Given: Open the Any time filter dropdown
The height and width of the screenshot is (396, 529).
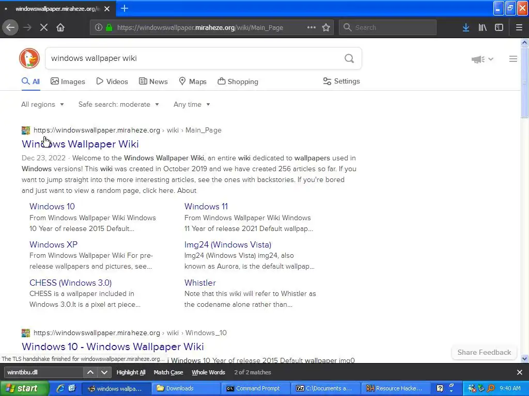Looking at the screenshot, I should 192,104.
